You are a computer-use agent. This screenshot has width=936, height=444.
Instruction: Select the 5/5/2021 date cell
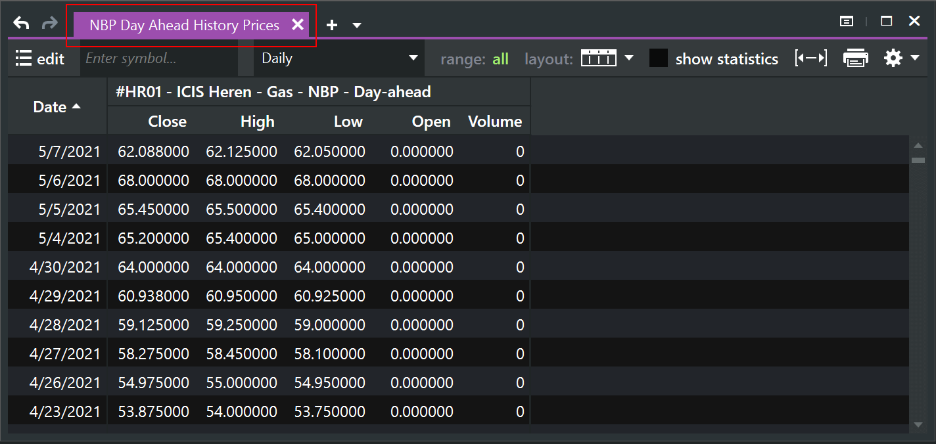tap(57, 210)
